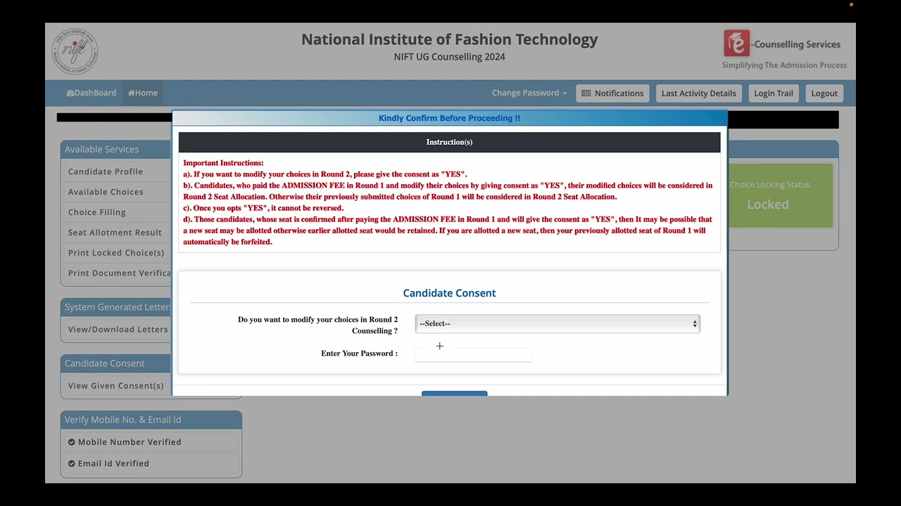
Task: Click the Instruction(s) header bar
Action: (449, 142)
